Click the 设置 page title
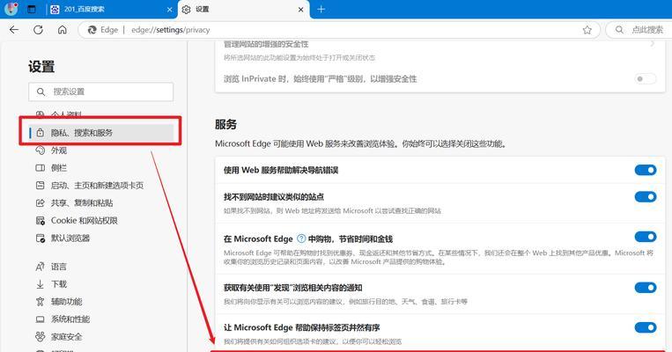The width and height of the screenshot is (672, 352). (41, 67)
